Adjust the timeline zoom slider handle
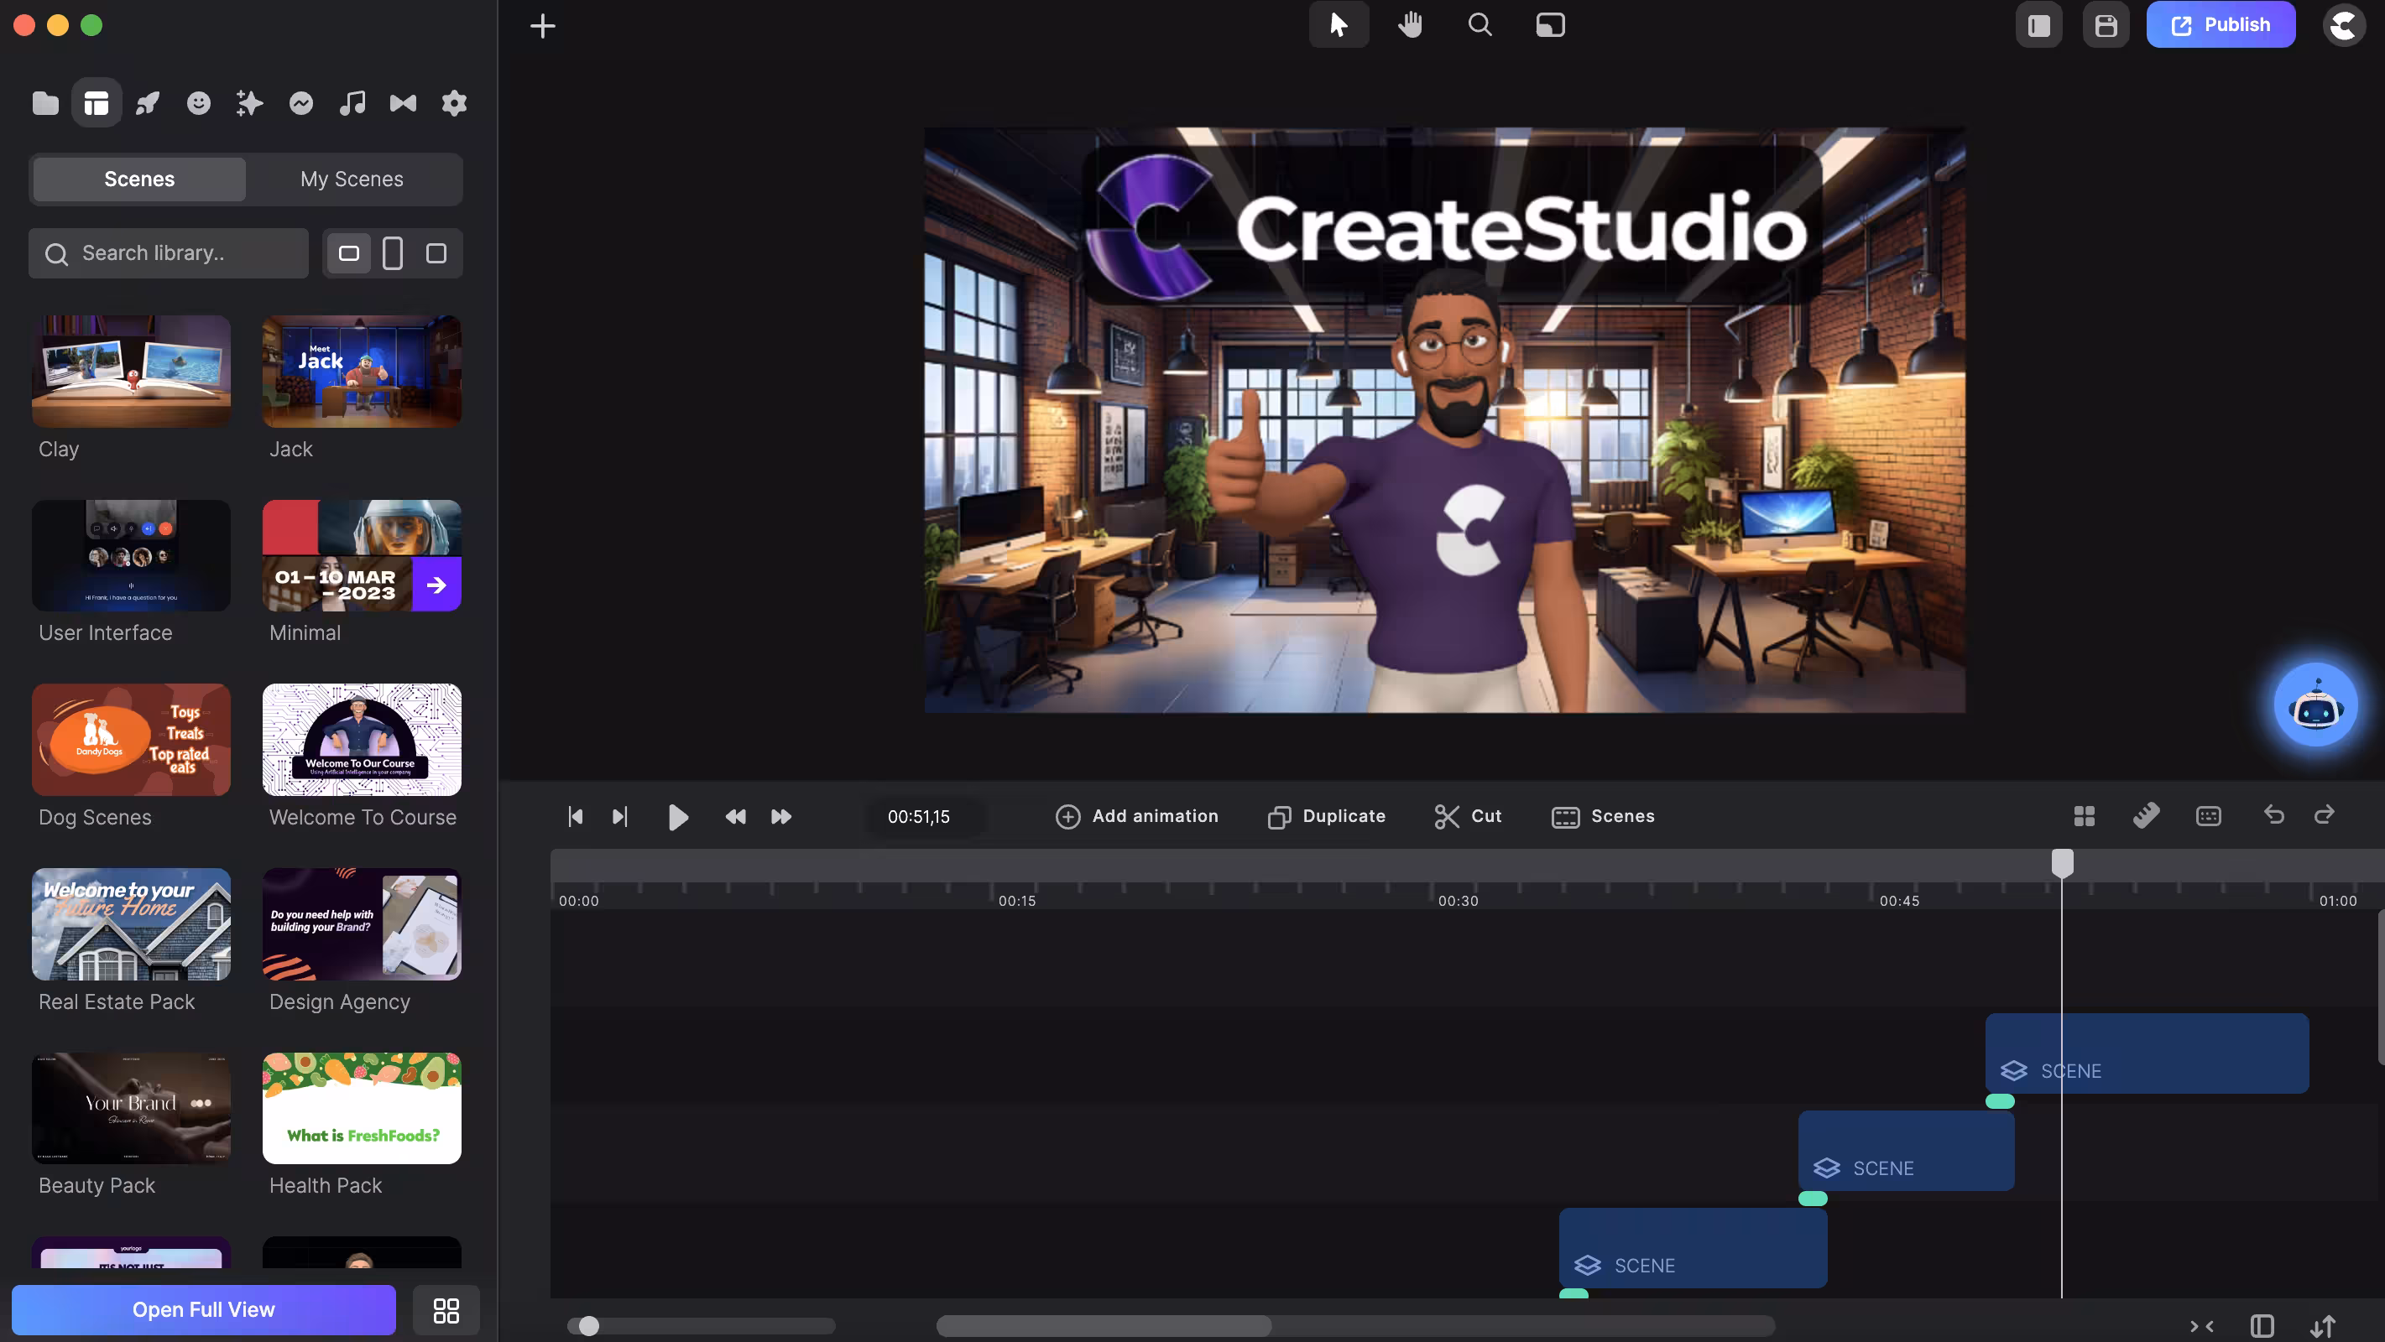 [589, 1325]
